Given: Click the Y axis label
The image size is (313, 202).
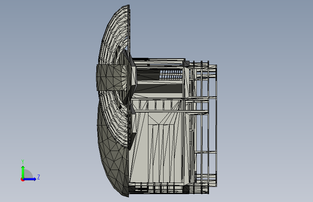Looking at the screenshot, I should pos(23,162).
